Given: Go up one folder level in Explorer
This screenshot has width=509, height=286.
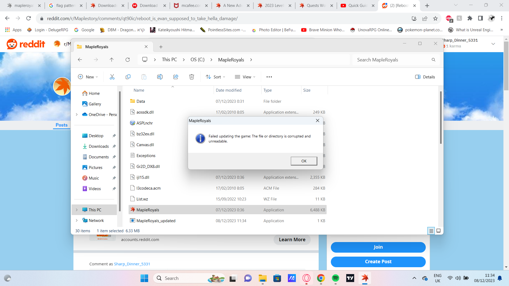Looking at the screenshot, I should point(112,60).
